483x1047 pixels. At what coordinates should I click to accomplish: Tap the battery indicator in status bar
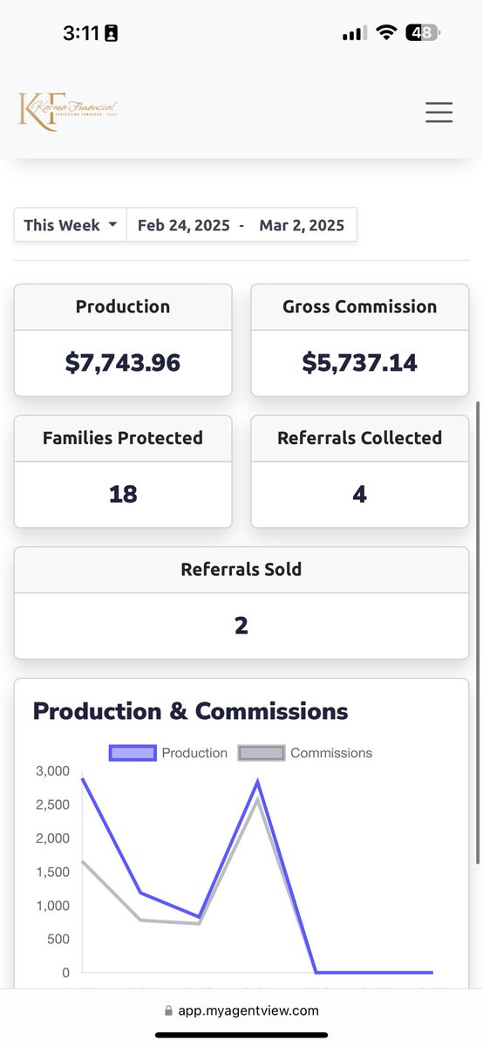425,33
